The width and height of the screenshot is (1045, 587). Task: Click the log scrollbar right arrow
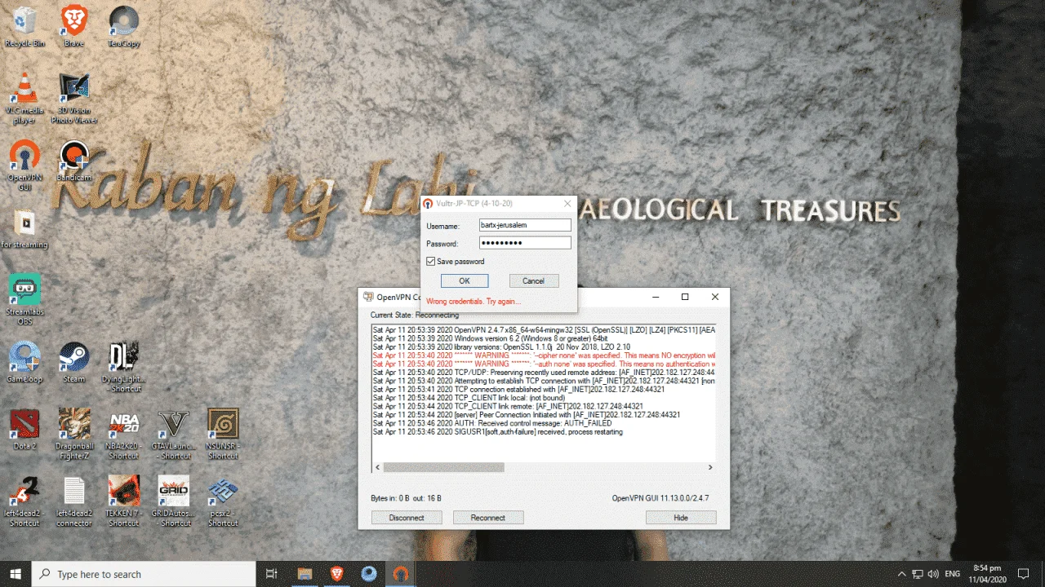click(710, 467)
